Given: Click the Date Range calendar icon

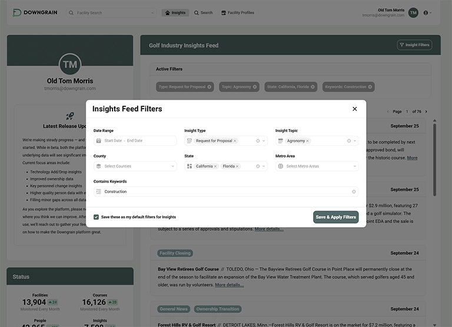Looking at the screenshot, I should tap(99, 141).
